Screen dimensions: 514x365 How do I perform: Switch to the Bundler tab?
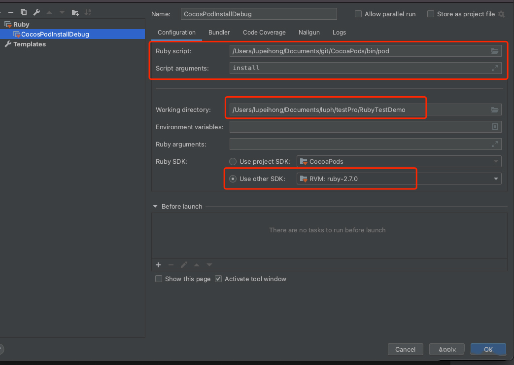[219, 33]
